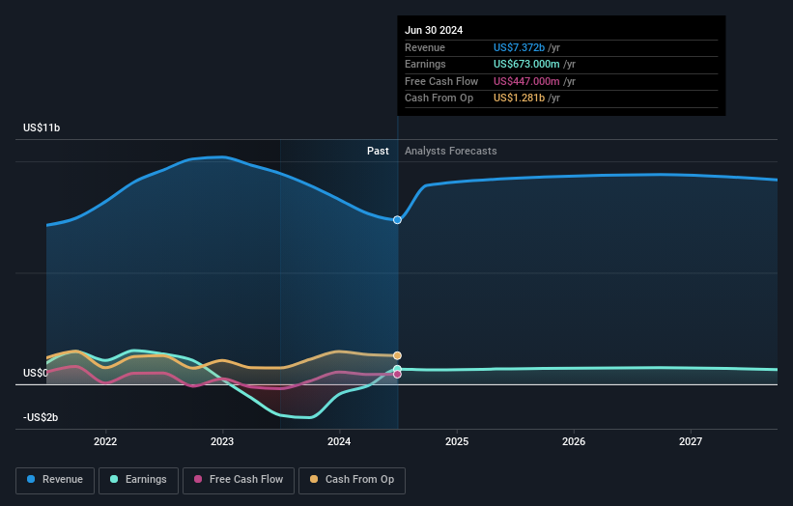Click the teal Earnings data point marker
Image resolution: width=793 pixels, height=506 pixels.
click(x=398, y=369)
